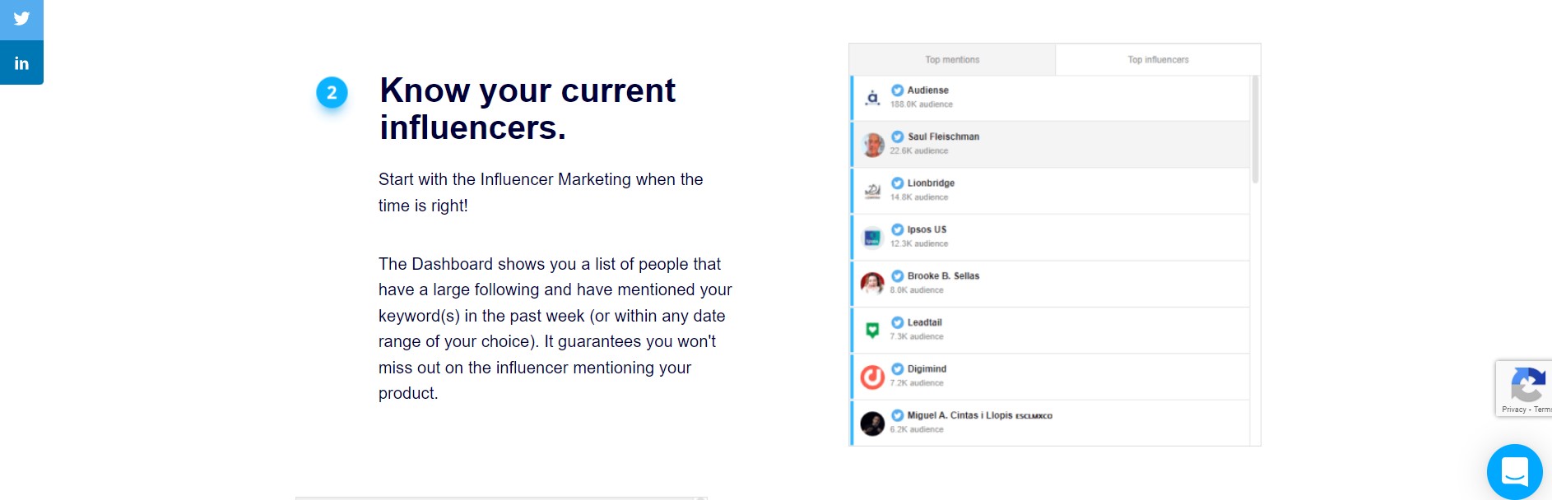Image resolution: width=1552 pixels, height=500 pixels.
Task: Click Saul Fleischman's profile photo
Action: coord(872,145)
